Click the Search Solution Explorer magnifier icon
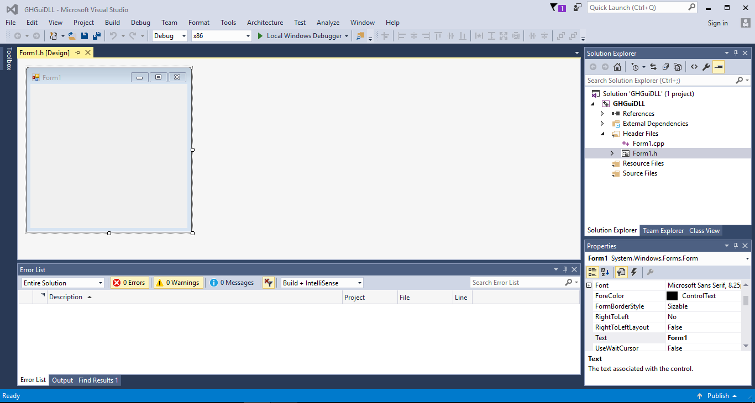Viewport: 755px width, 403px height. 740,81
